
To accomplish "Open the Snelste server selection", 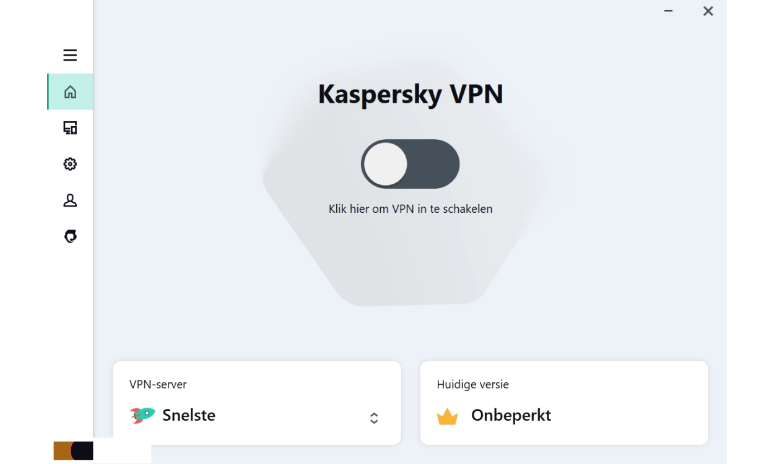I will point(189,415).
